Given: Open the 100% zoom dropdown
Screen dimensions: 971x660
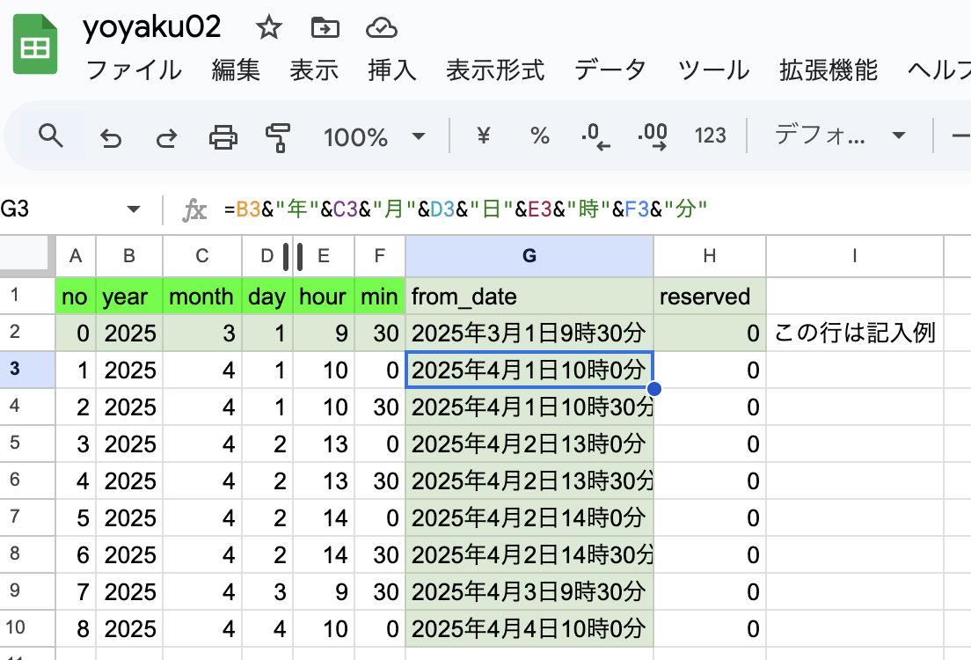Looking at the screenshot, I should [375, 136].
